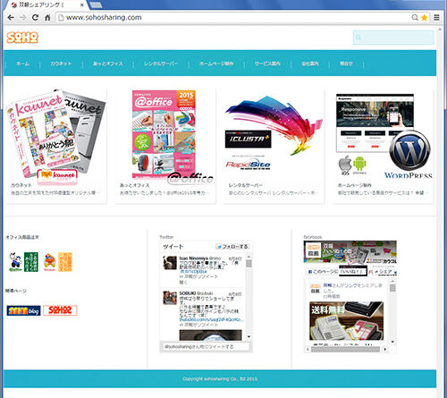The image size is (447, 398).
Task: Click the tweet to @sohosharing input box
Action: [x=207, y=347]
